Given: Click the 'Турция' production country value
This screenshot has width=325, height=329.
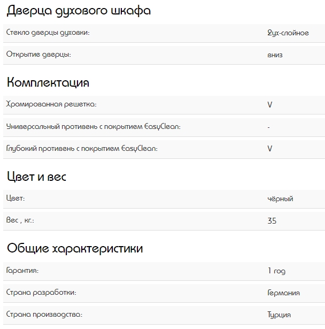Looking at the screenshot, I should 279,314.
